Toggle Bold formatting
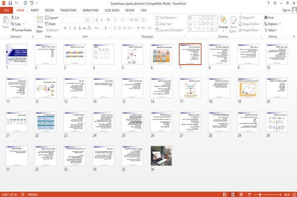 coord(65,28)
